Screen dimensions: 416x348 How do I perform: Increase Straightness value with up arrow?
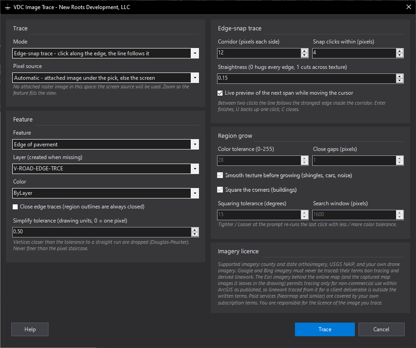click(x=400, y=77)
